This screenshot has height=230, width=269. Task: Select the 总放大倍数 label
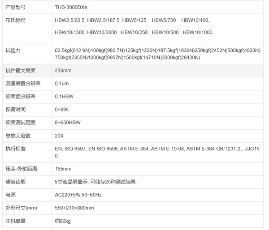click(x=18, y=136)
